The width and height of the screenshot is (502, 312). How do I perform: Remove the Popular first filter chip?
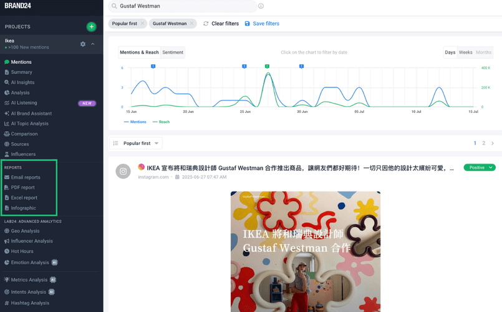pyautogui.click(x=142, y=23)
